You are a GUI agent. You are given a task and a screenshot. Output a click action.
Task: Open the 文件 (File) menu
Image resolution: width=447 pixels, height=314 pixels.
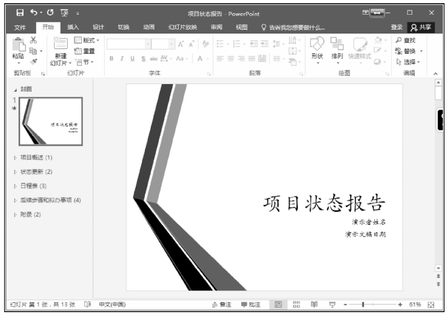(x=20, y=27)
